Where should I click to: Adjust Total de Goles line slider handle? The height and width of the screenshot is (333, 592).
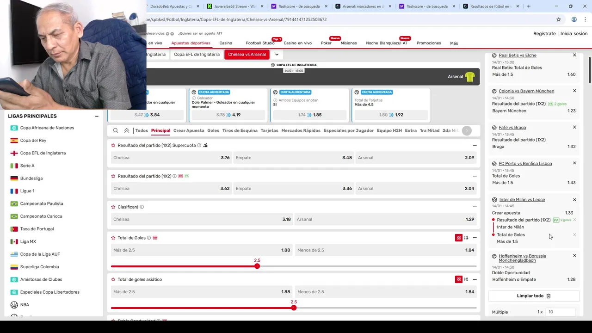[257, 266]
